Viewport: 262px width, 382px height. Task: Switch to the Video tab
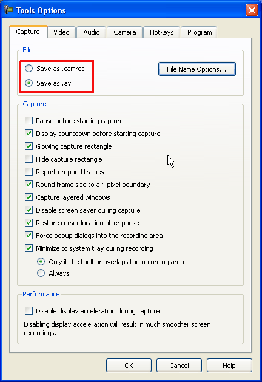tap(61, 32)
